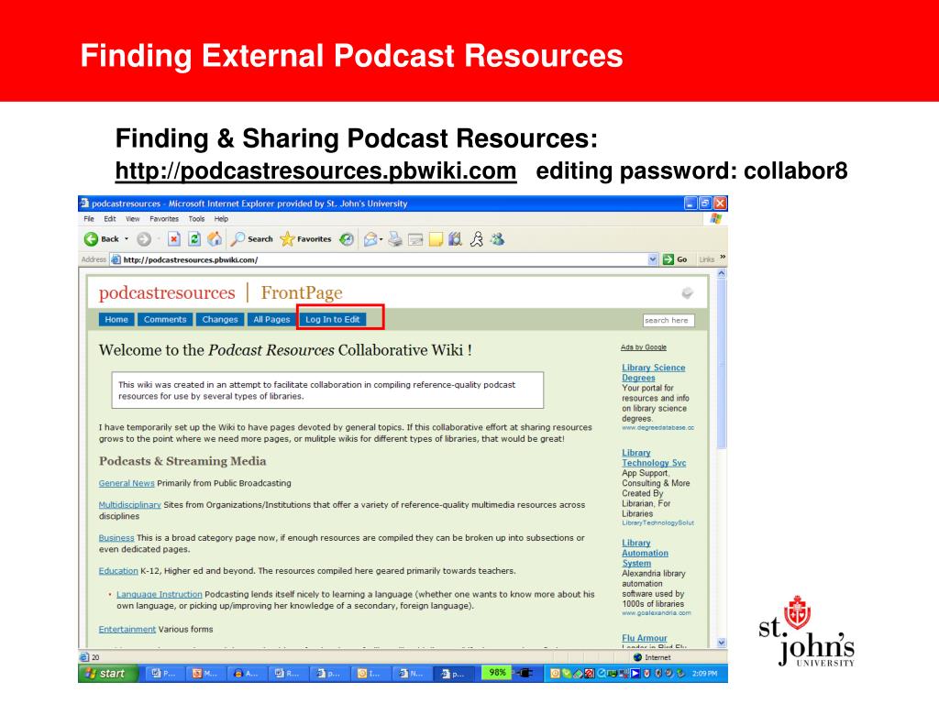The width and height of the screenshot is (939, 704).
Task: Open the File menu
Action: pyautogui.click(x=89, y=219)
